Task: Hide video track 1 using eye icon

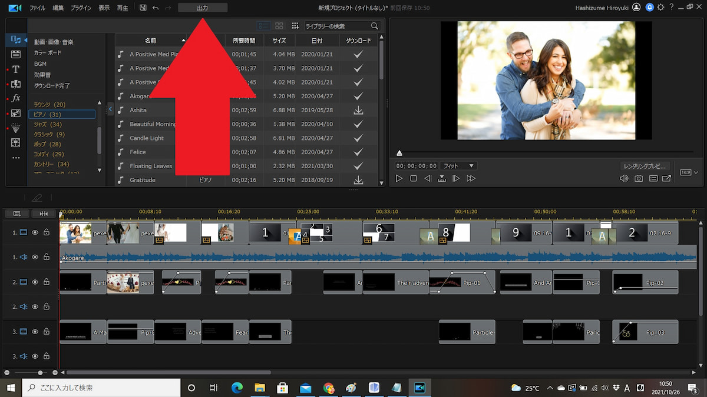Action: pyautogui.click(x=35, y=232)
